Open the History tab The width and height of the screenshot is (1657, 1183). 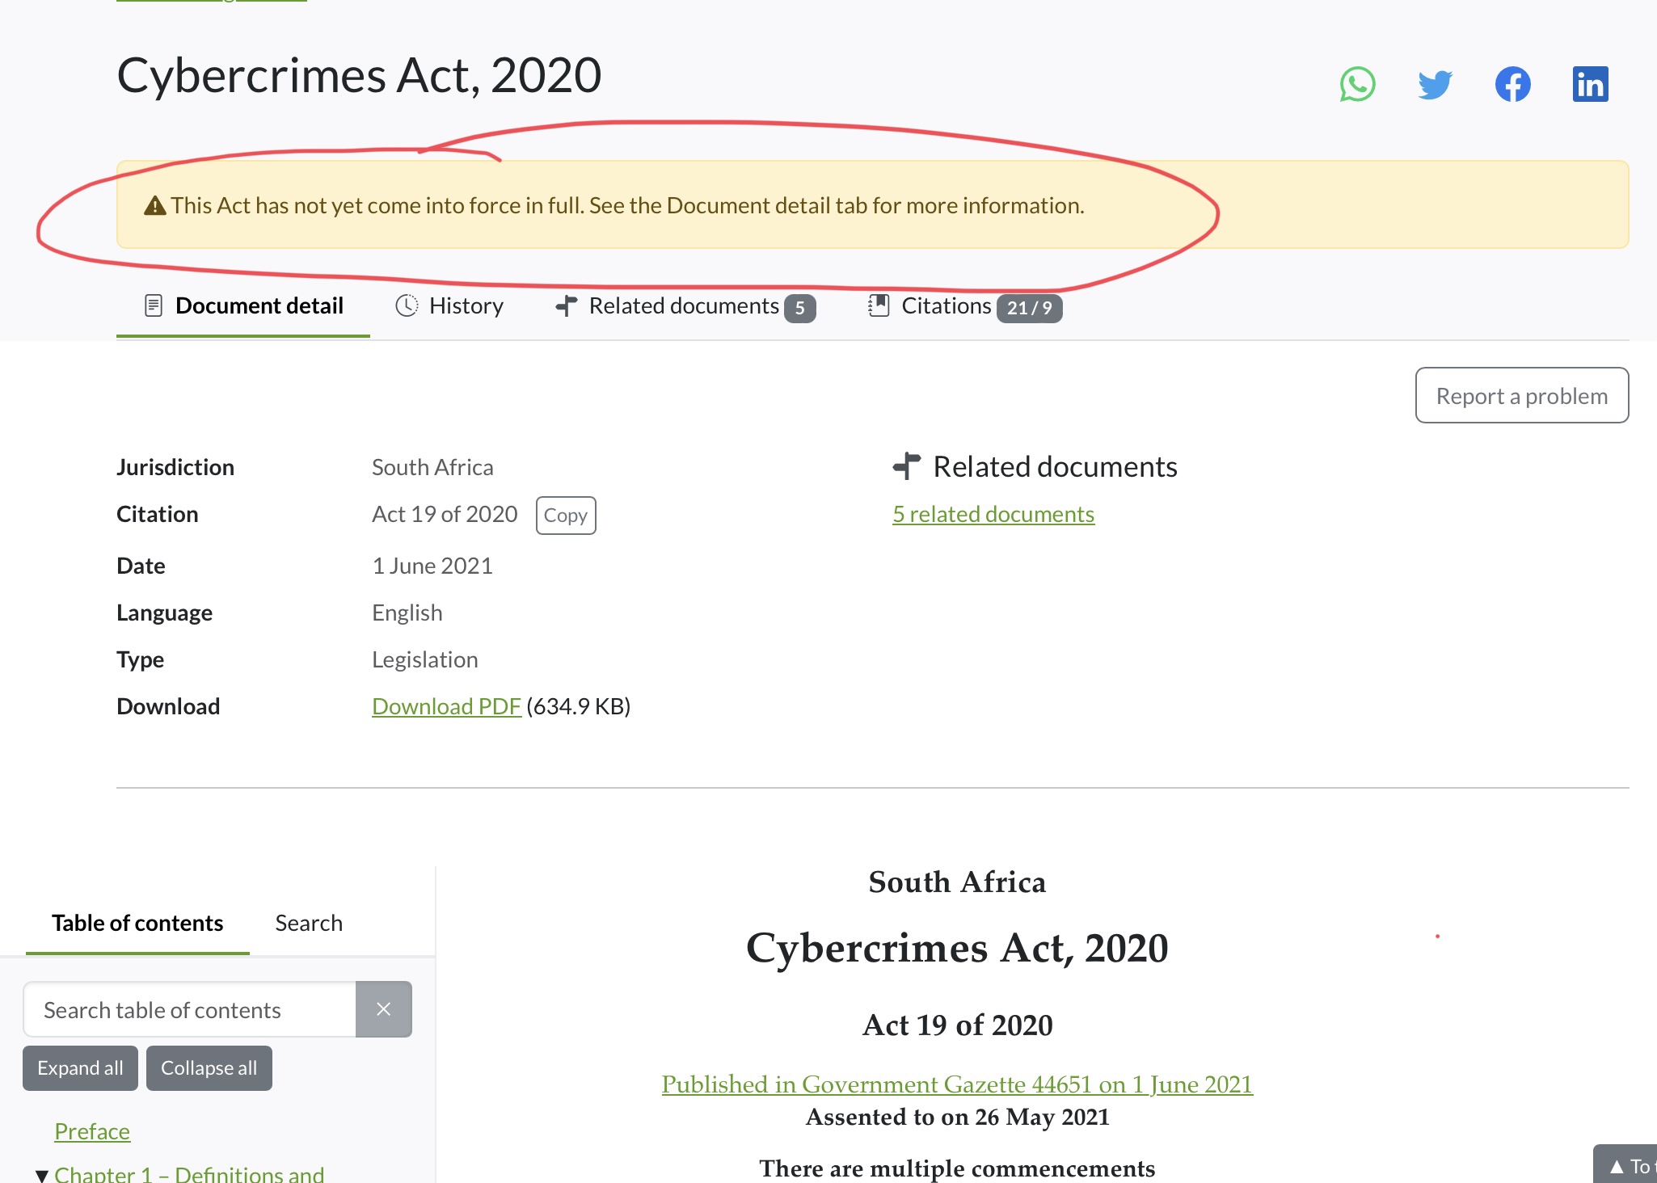449,306
